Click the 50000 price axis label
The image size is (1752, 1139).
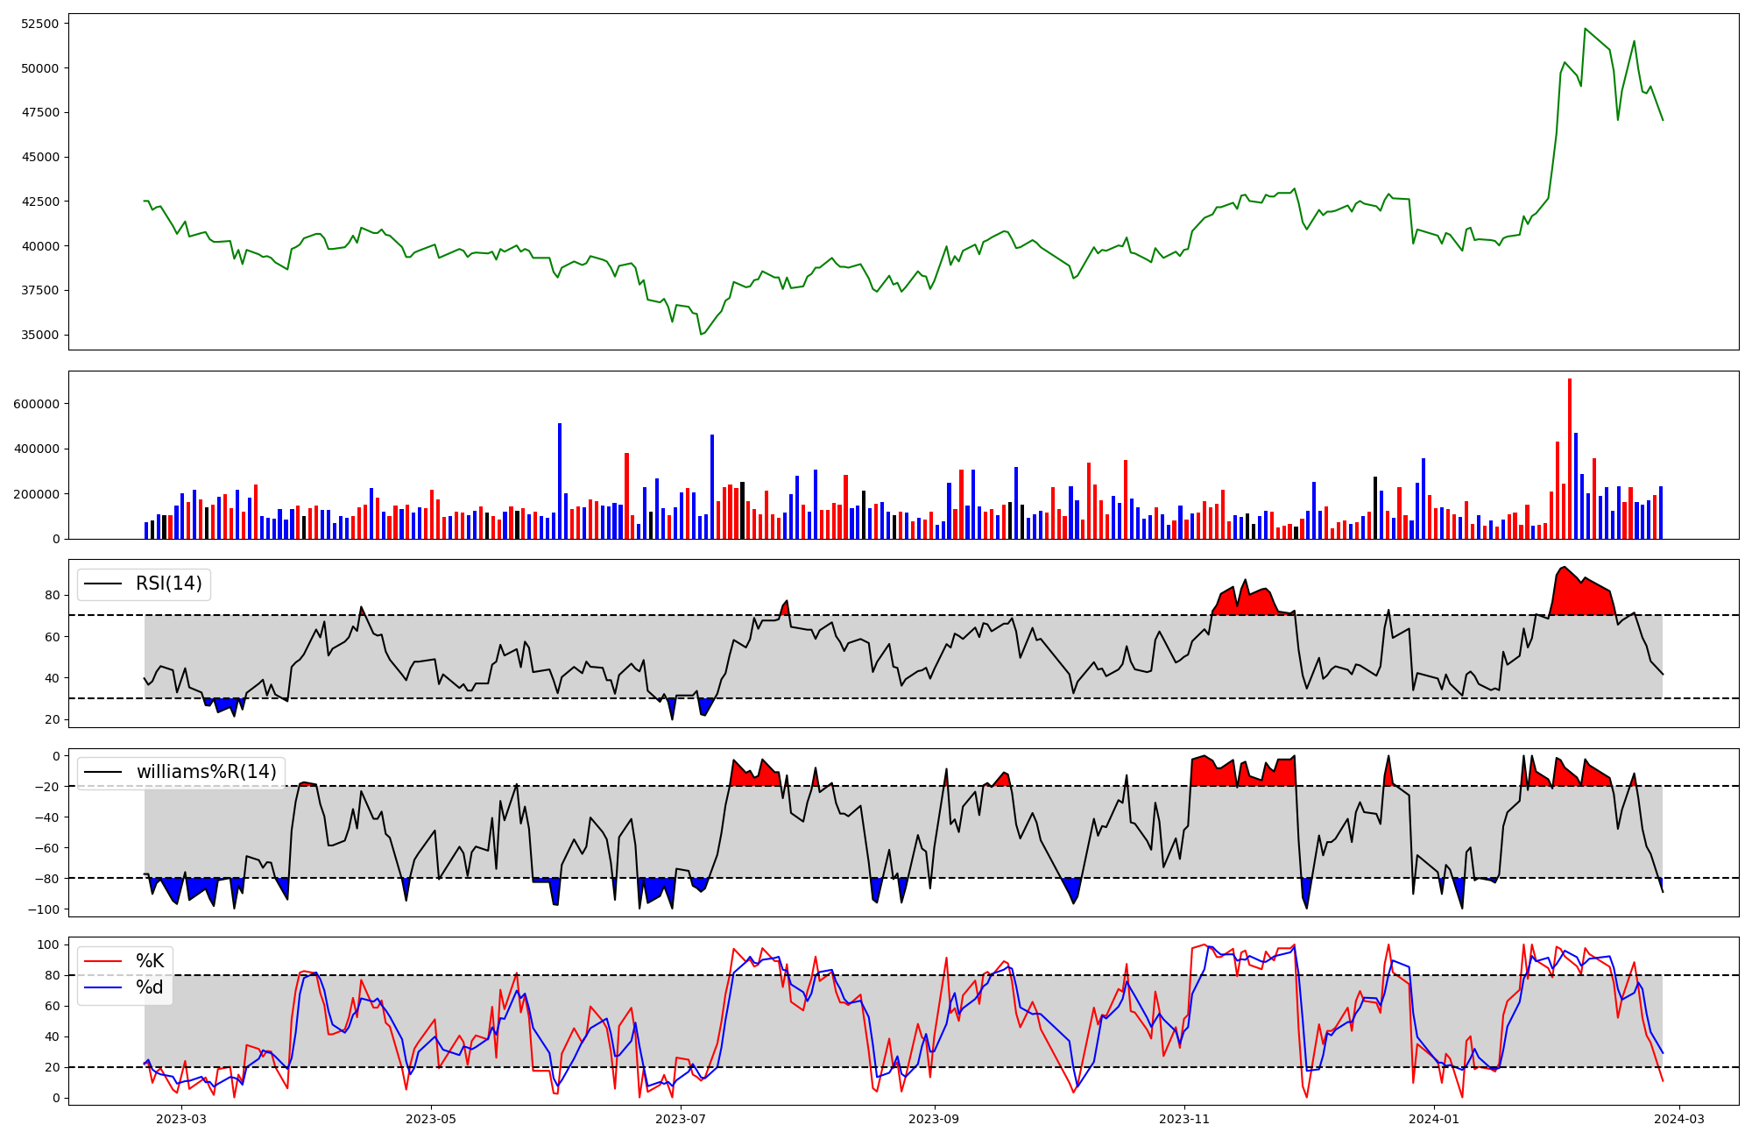pos(39,68)
